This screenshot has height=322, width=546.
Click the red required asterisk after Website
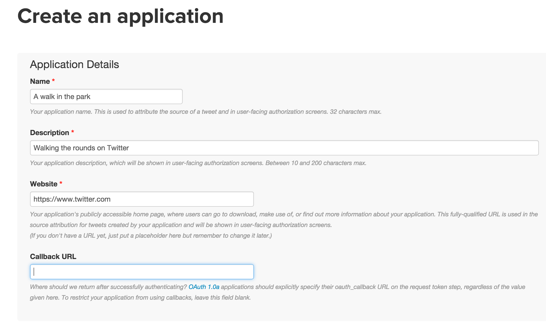[61, 183]
